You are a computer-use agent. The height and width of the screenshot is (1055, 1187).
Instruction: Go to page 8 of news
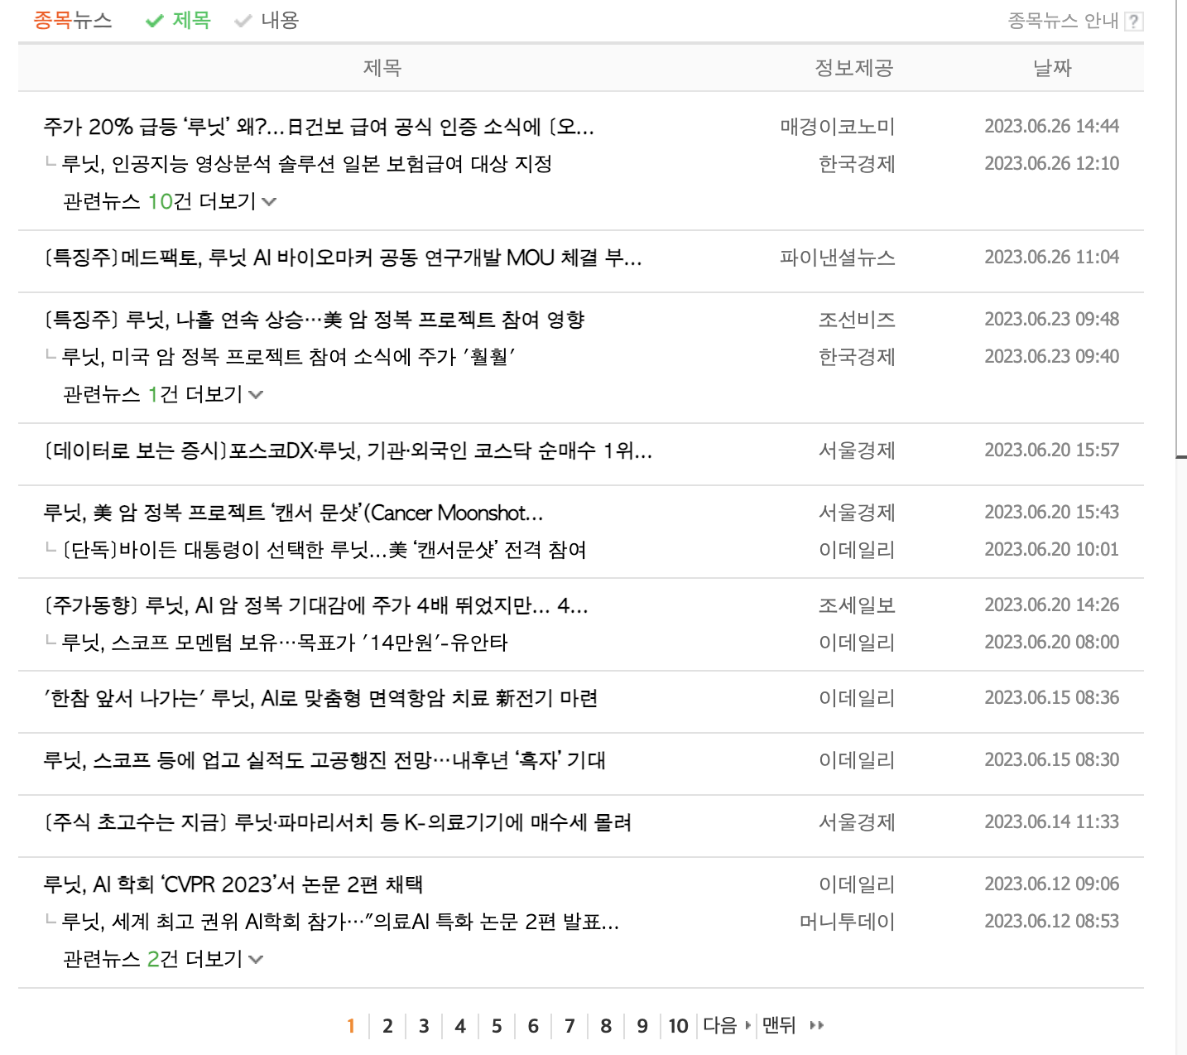click(x=606, y=1026)
